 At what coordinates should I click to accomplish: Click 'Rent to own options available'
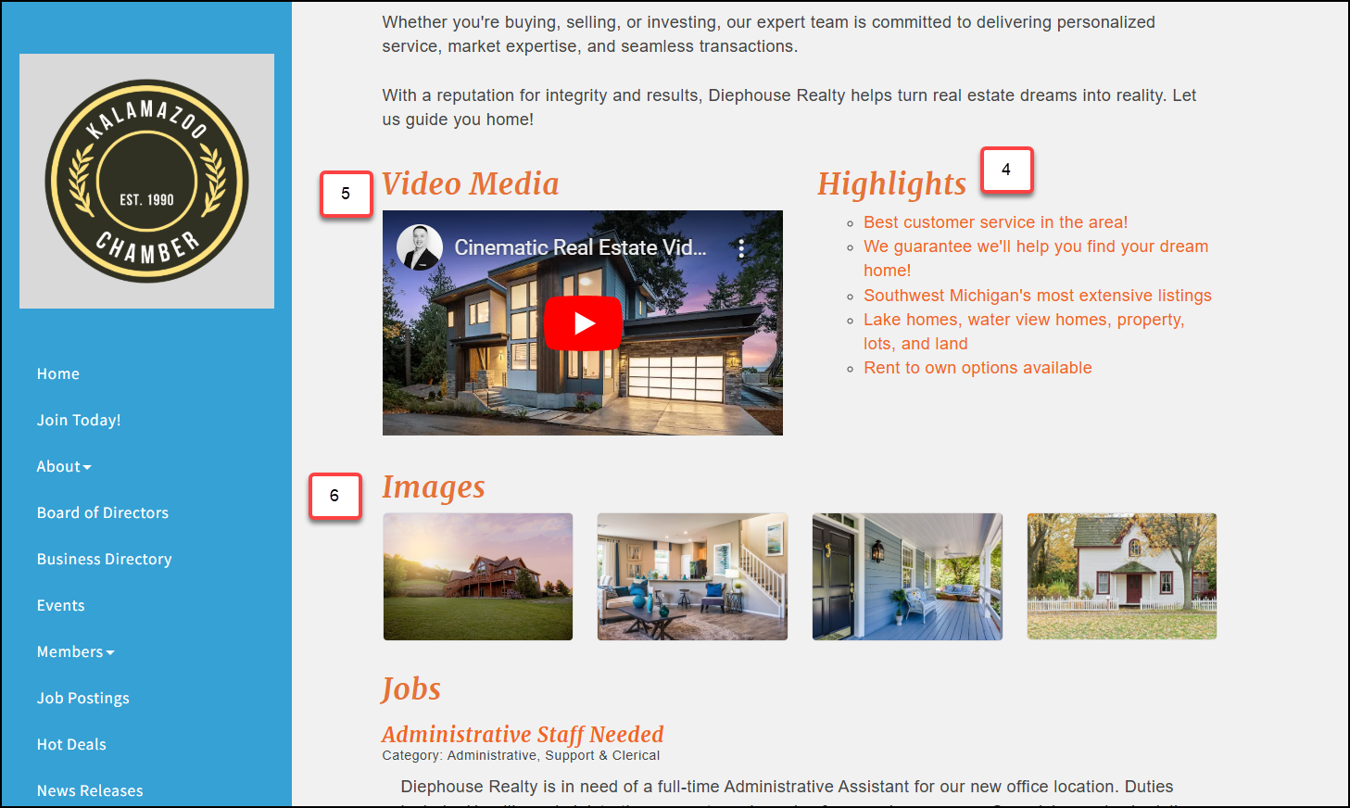[x=978, y=368]
